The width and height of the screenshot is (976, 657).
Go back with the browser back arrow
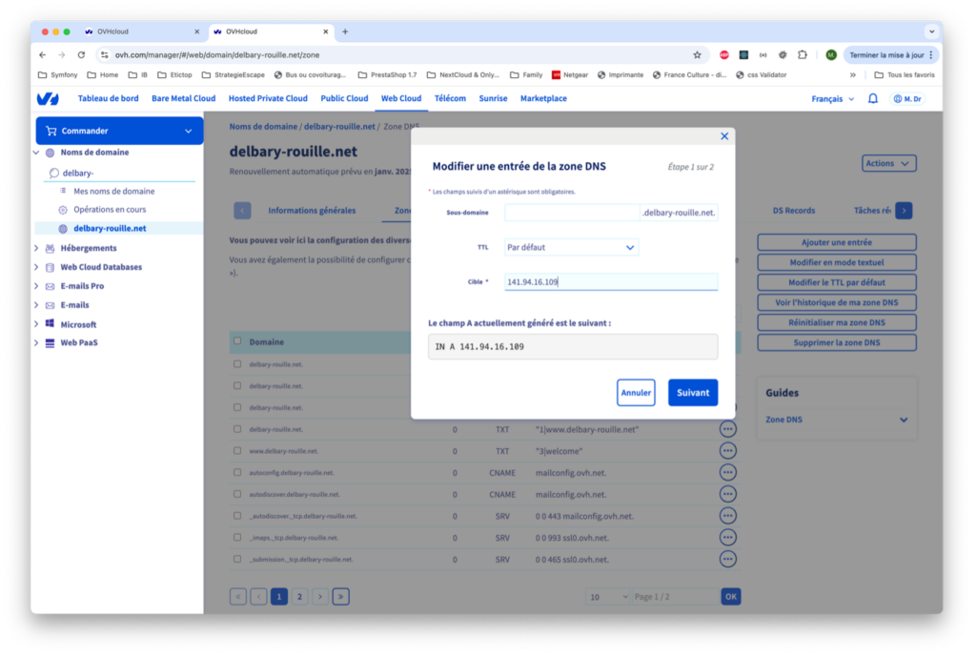point(42,54)
